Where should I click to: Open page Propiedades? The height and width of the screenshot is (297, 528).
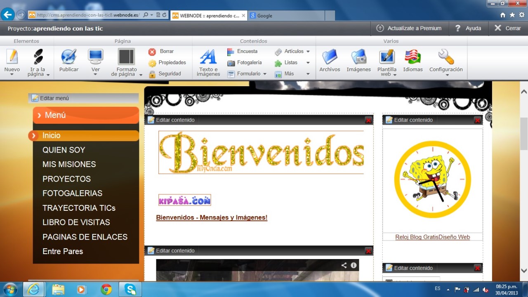tap(167, 63)
